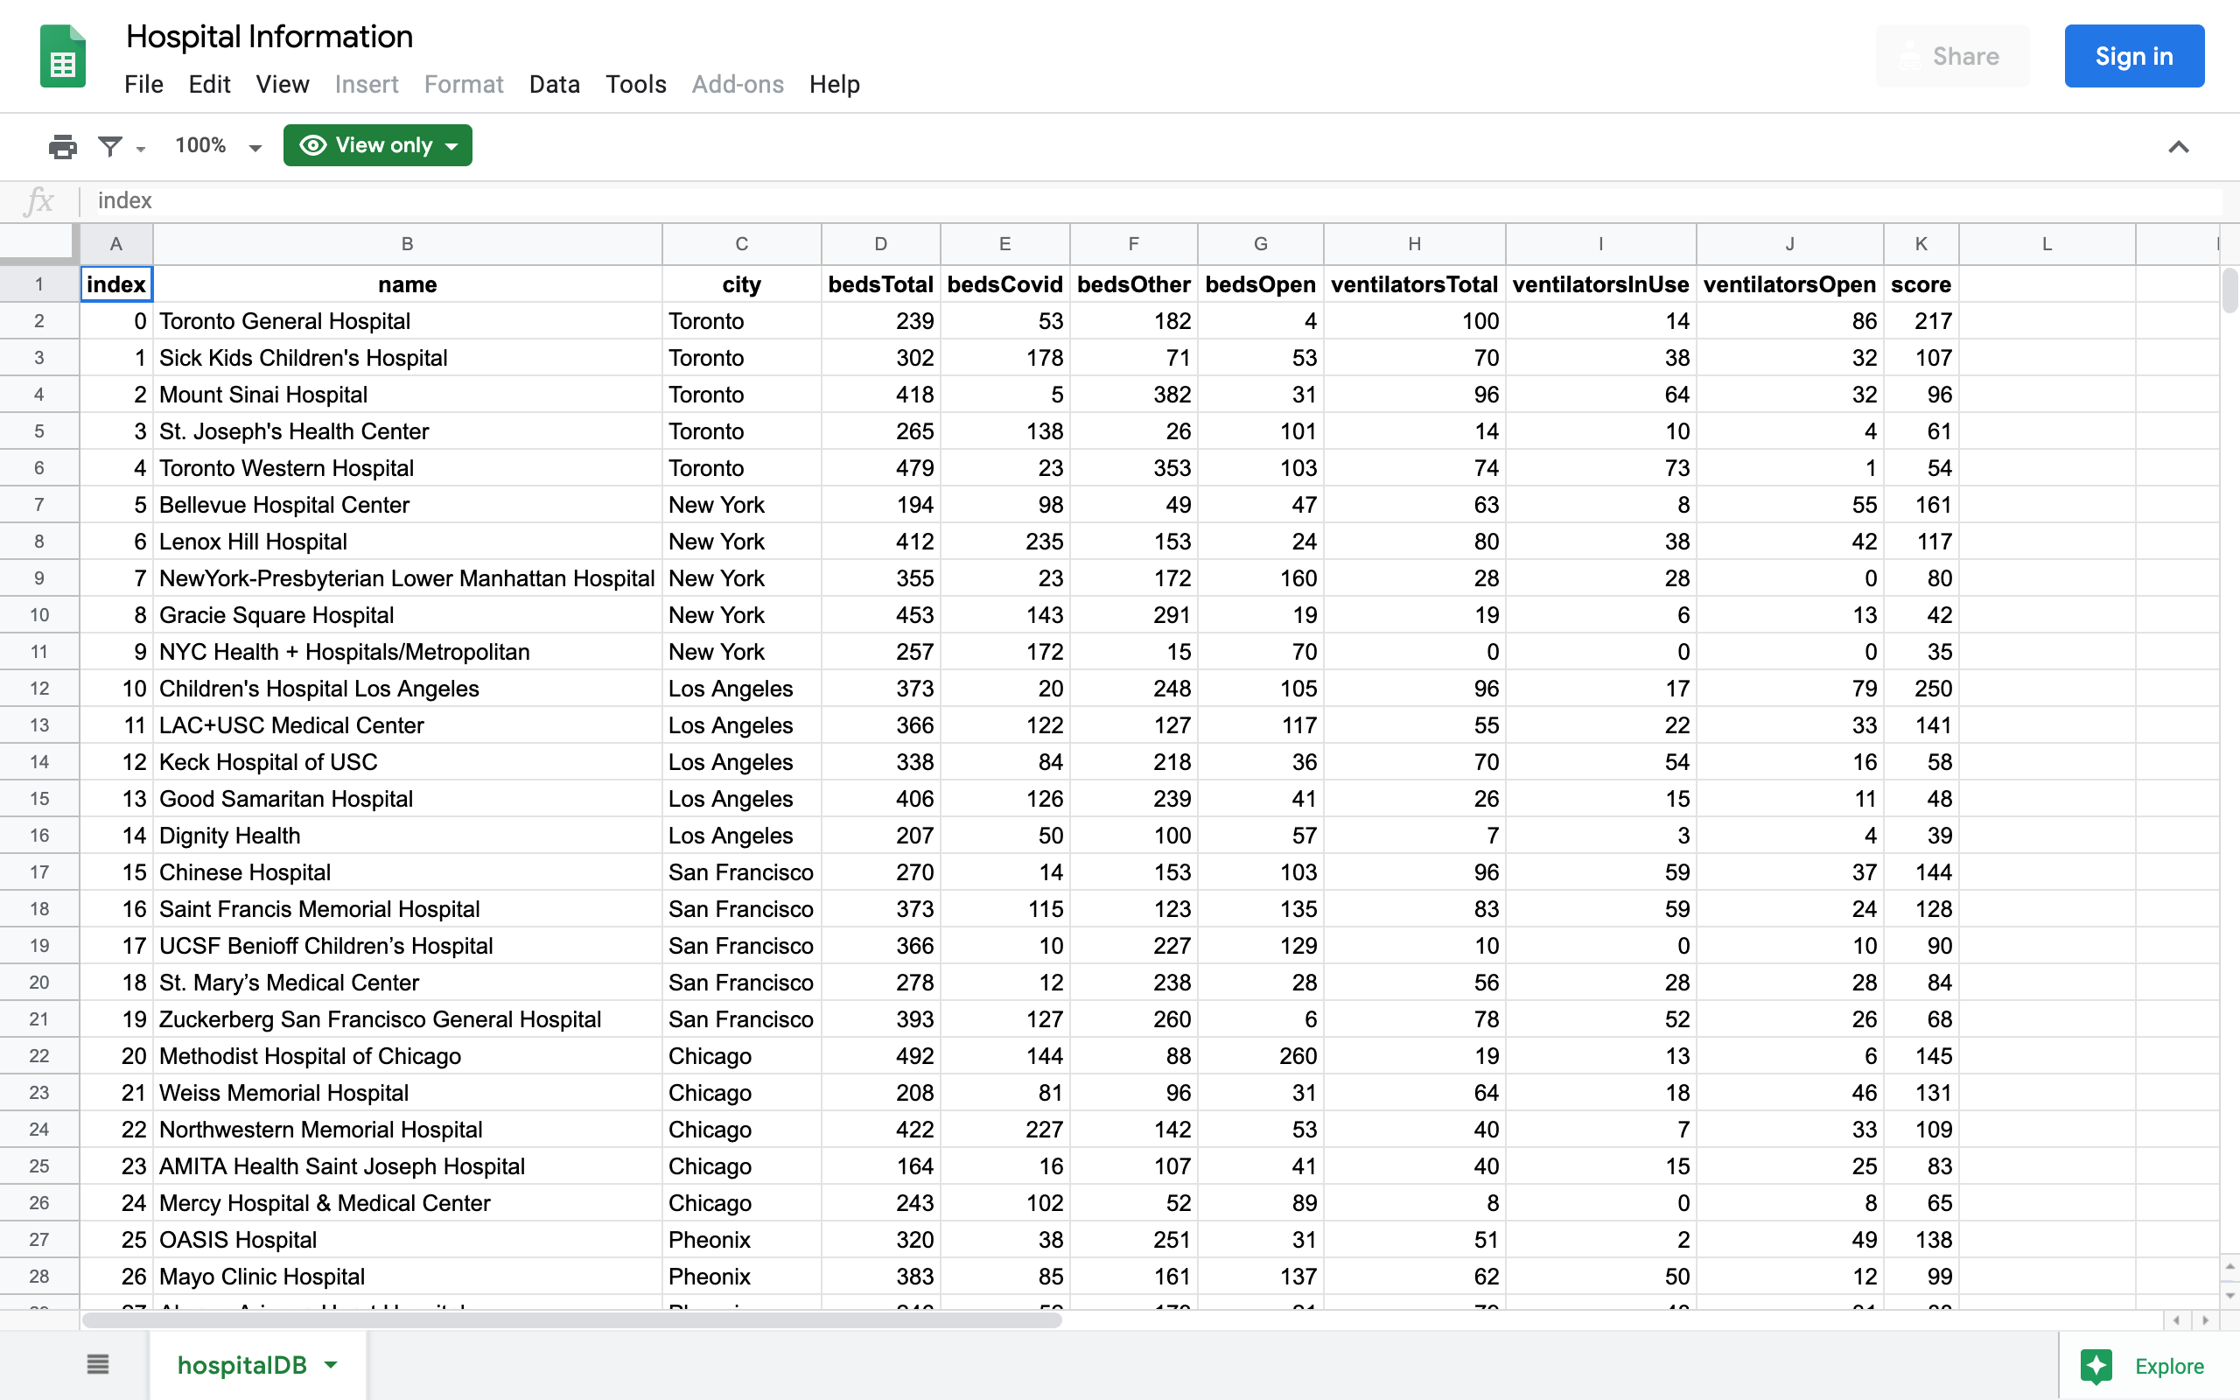Open the Help menu

click(x=834, y=84)
